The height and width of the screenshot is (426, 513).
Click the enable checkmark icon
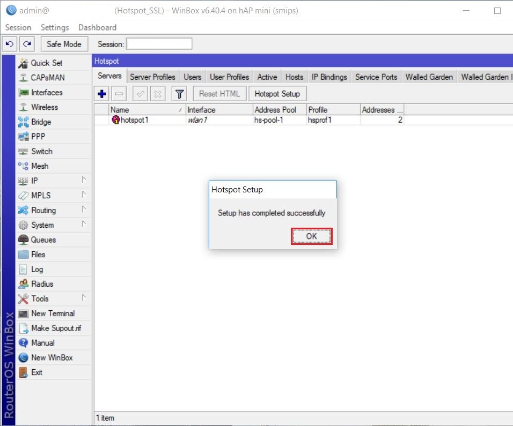point(141,94)
